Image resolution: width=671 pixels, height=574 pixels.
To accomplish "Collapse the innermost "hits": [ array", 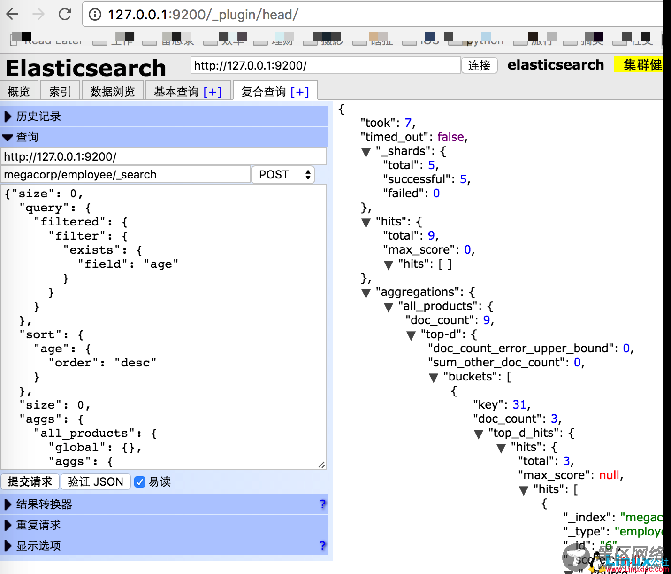I will click(x=524, y=490).
